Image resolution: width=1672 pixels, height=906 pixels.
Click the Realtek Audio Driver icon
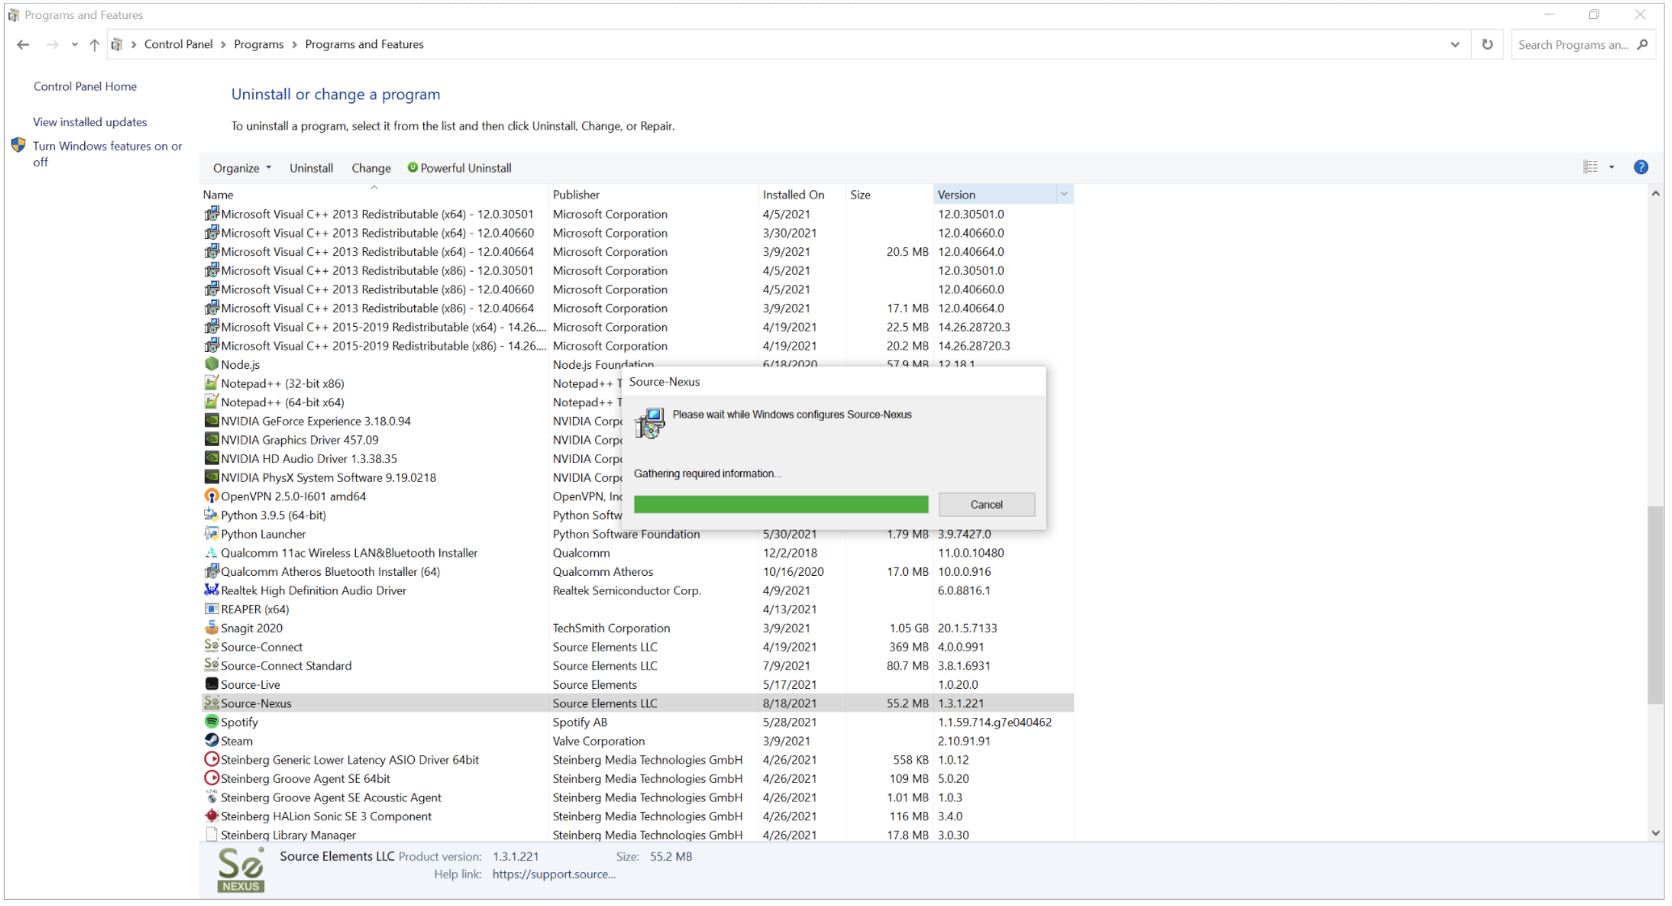212,591
